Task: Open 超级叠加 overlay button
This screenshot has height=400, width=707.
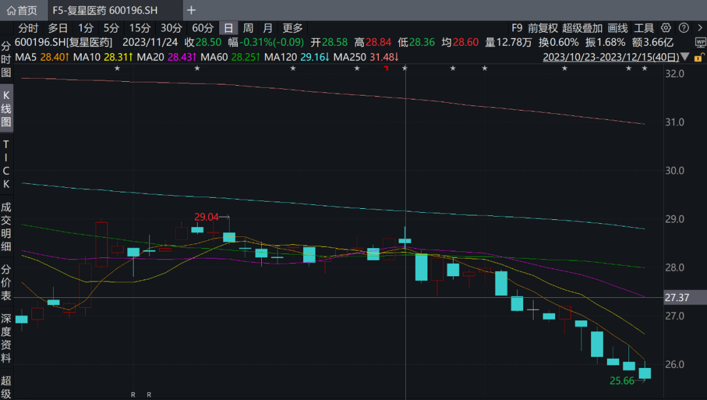Action: pos(582,28)
